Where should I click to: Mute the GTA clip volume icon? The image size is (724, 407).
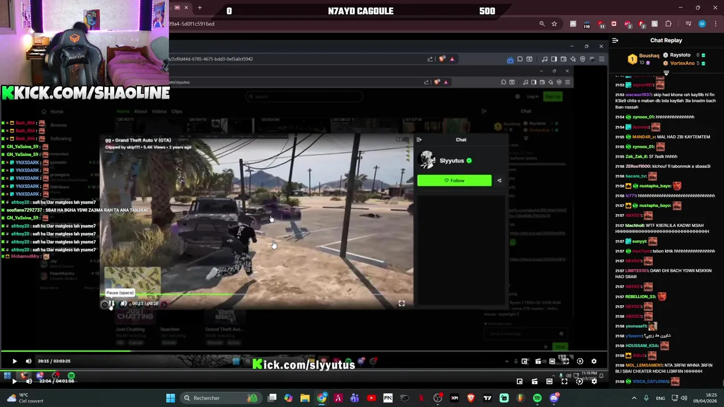tap(123, 304)
